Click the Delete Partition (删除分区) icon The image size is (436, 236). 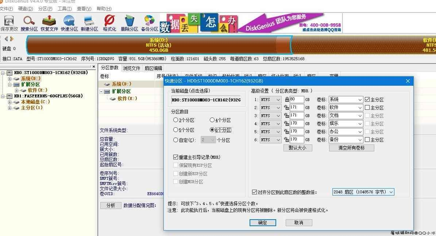[129, 23]
